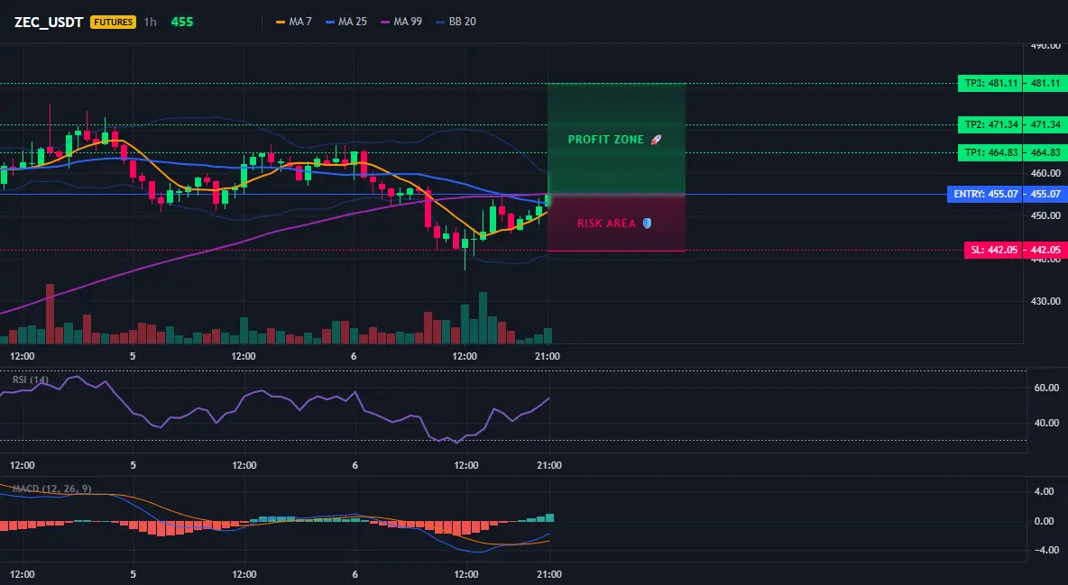Click the rocket icon beside PROFIT ZONE
The height and width of the screenshot is (585, 1068).
[656, 140]
